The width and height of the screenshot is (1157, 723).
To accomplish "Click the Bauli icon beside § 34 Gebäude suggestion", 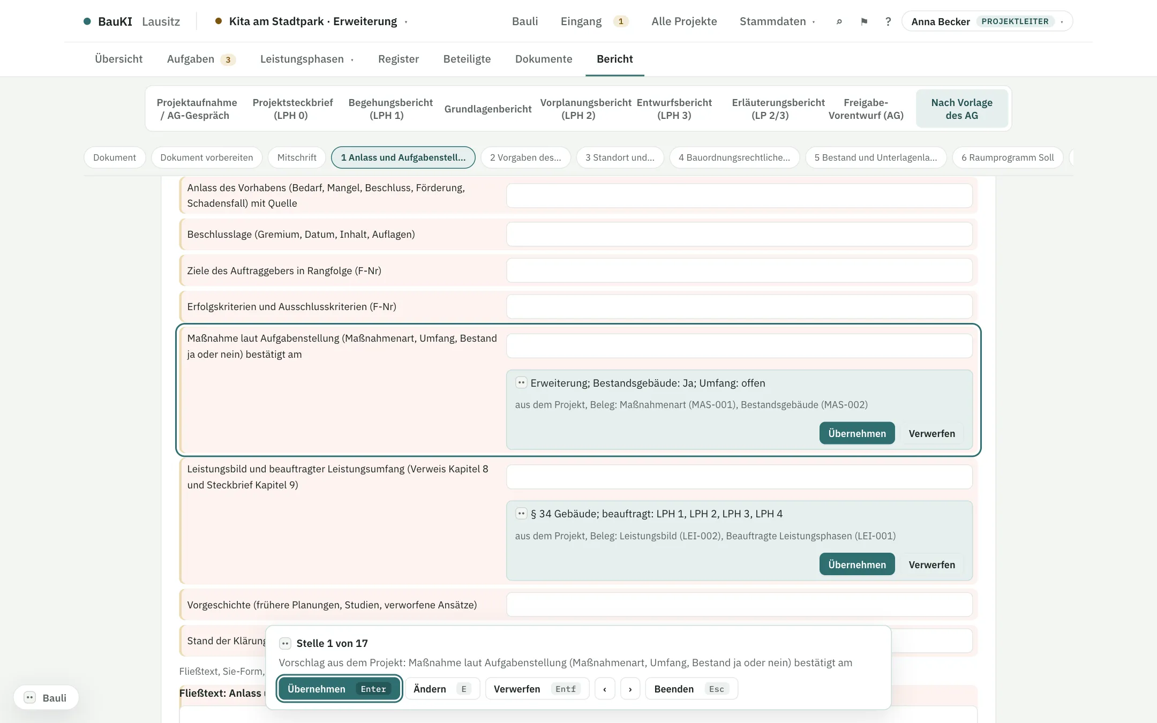I will click(521, 513).
